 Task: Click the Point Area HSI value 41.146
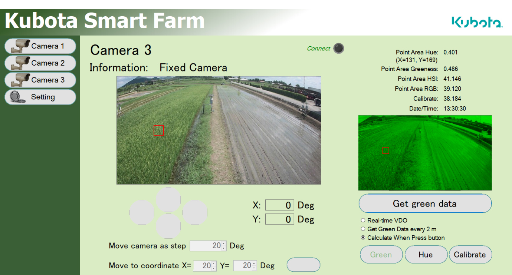click(x=452, y=79)
